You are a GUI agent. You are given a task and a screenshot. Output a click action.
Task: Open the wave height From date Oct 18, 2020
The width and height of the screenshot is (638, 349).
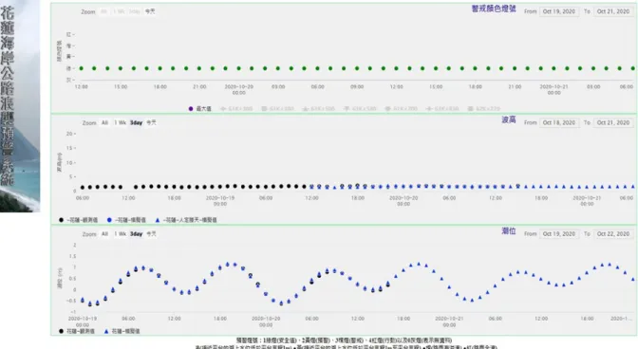click(x=559, y=122)
